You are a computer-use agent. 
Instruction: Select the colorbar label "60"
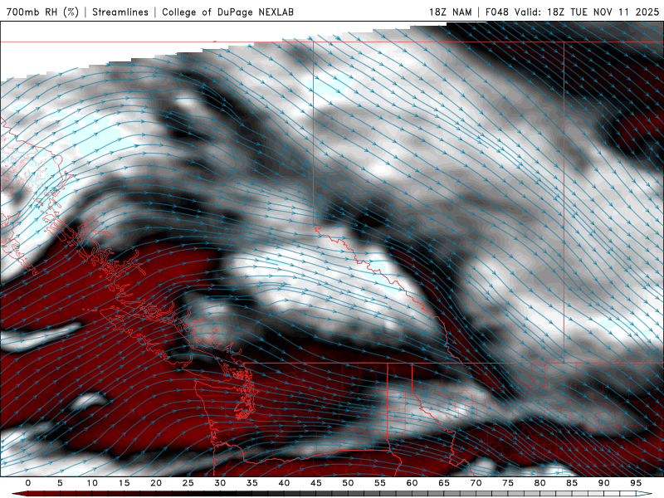pos(412,483)
